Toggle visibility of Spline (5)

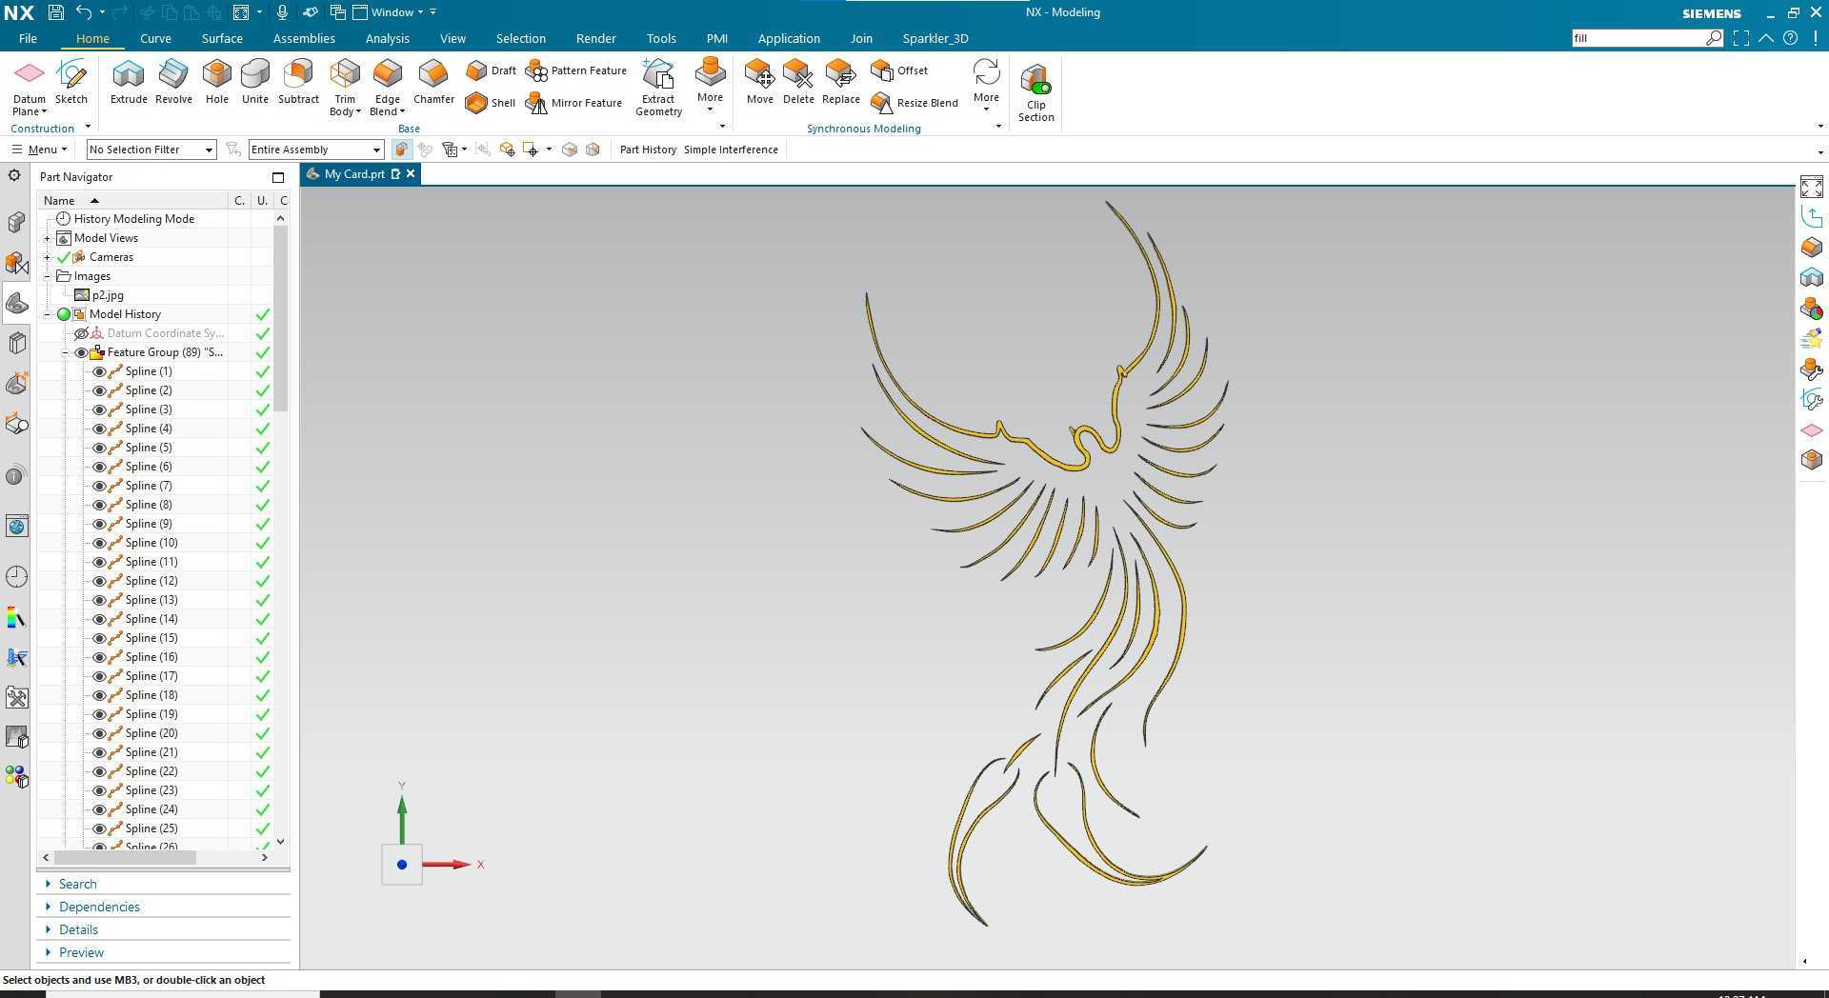tap(99, 448)
